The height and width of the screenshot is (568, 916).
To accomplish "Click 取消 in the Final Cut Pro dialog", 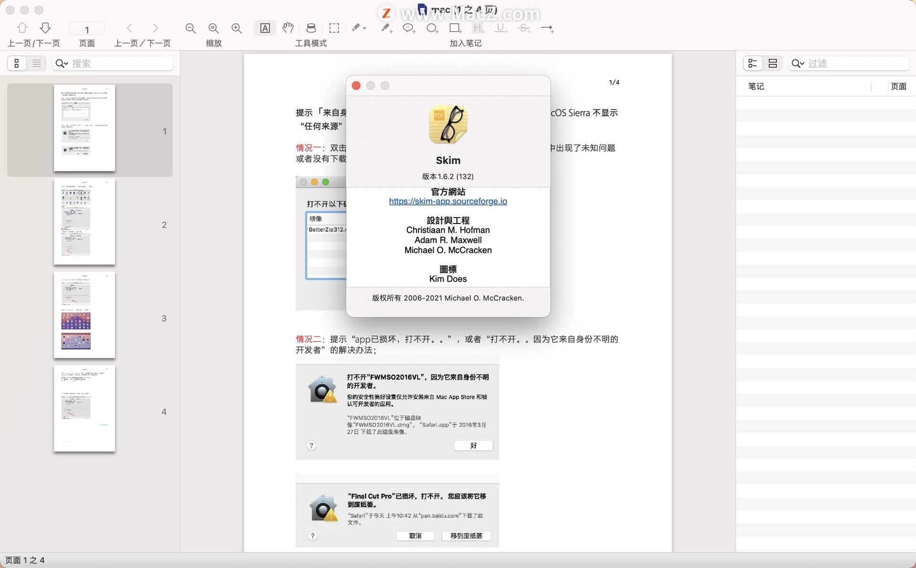I will coord(415,536).
